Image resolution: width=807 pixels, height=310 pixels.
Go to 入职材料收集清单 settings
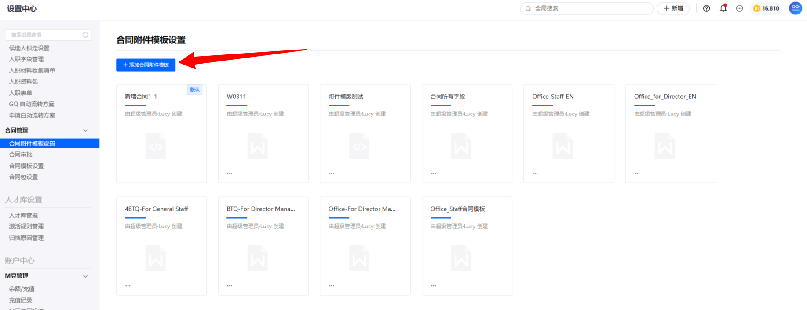32,71
